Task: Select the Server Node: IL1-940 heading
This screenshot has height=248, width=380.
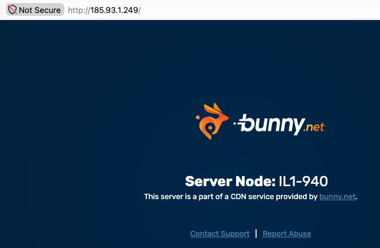Action: pos(257,181)
